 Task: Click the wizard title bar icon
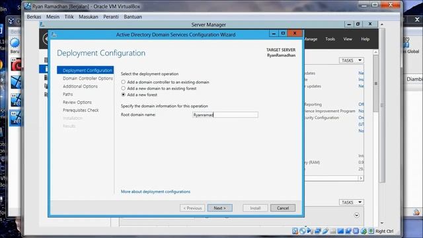tap(54, 34)
